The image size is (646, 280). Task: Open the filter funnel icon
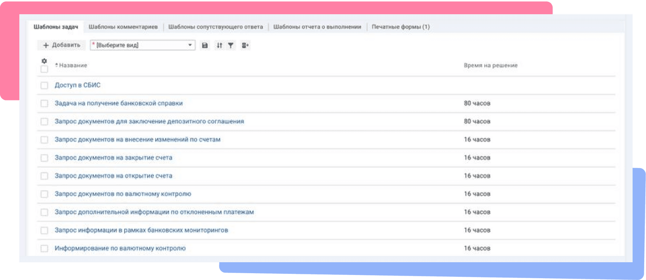[x=231, y=45]
